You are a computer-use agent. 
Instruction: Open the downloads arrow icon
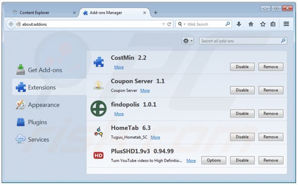click(x=239, y=24)
